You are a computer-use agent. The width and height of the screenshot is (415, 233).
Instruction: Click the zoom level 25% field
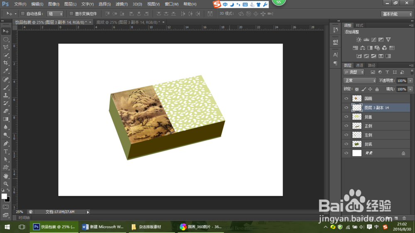pos(20,212)
